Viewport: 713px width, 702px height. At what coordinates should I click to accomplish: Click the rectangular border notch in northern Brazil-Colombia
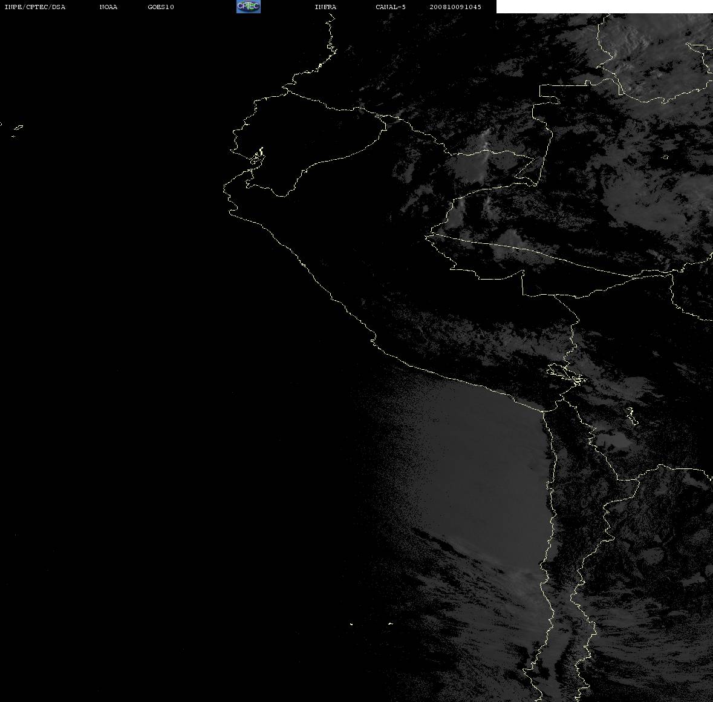550,94
